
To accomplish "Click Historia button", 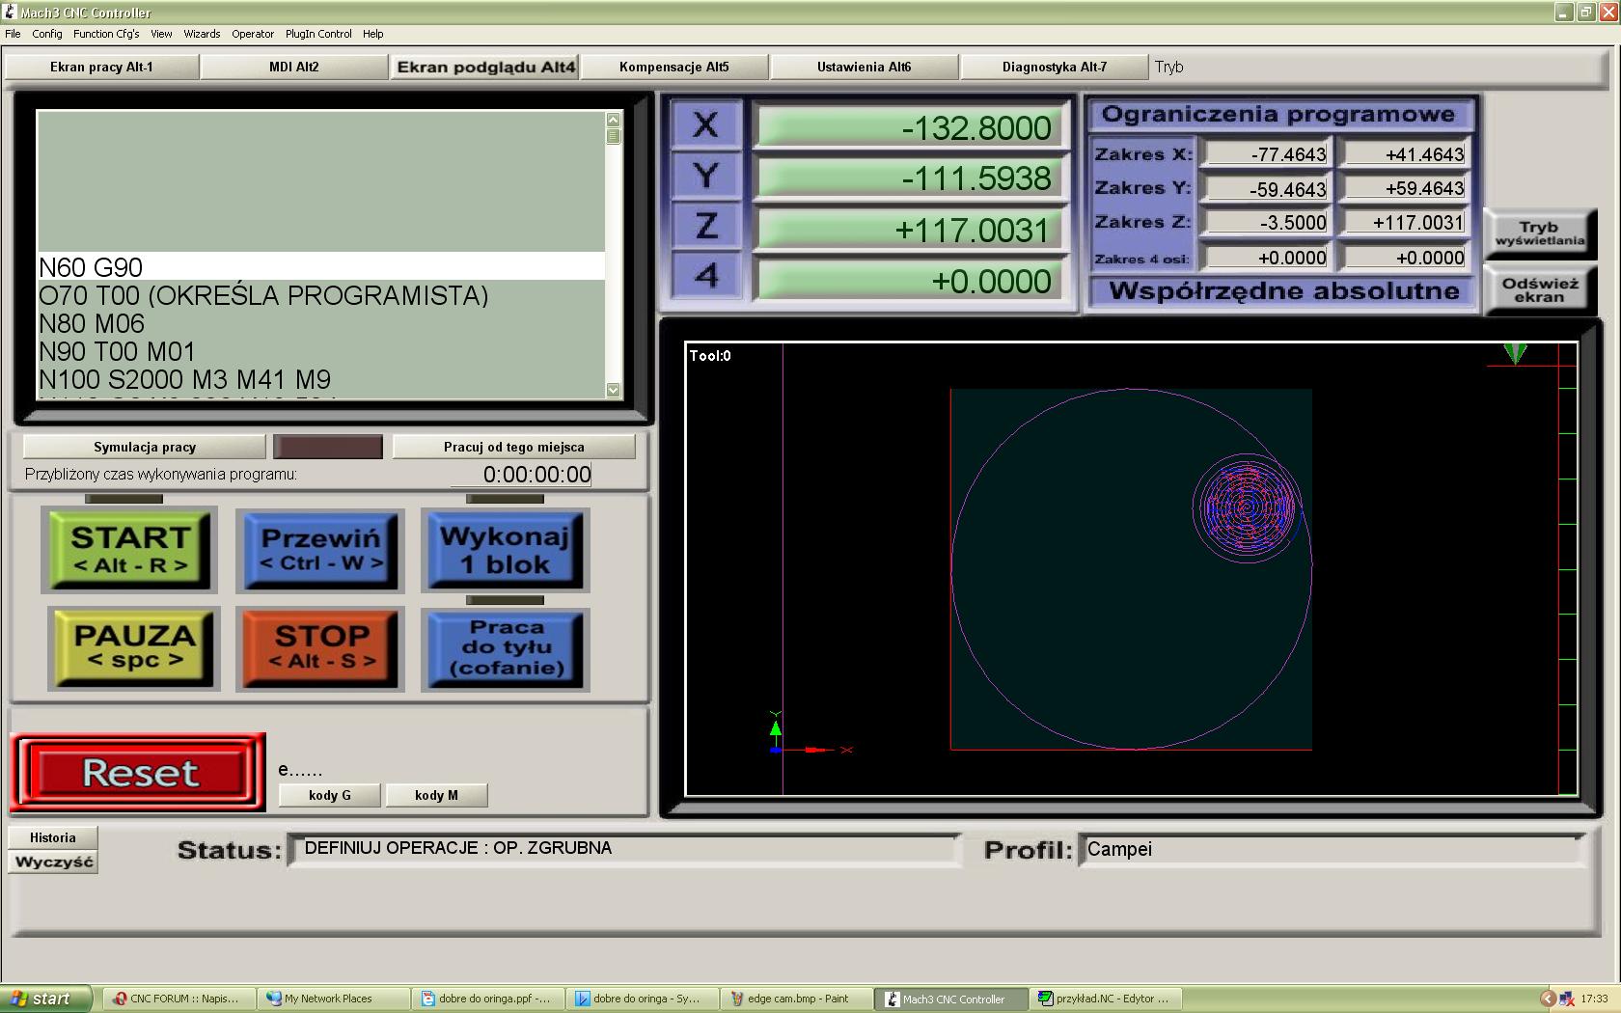I will [x=53, y=837].
